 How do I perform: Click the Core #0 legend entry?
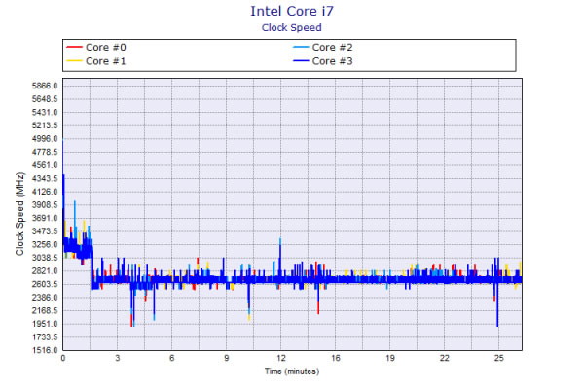(96, 48)
